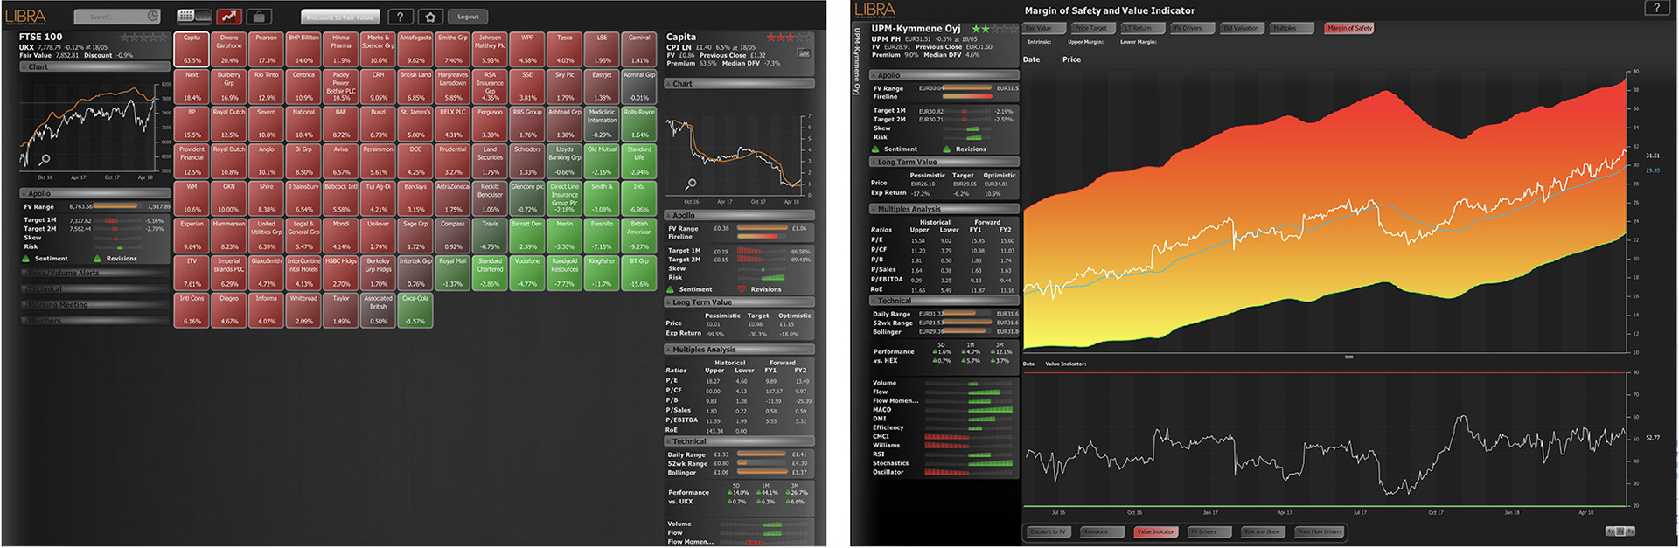
Task: Click FTSE 100 green Sentiment arrow
Action: (x=25, y=259)
